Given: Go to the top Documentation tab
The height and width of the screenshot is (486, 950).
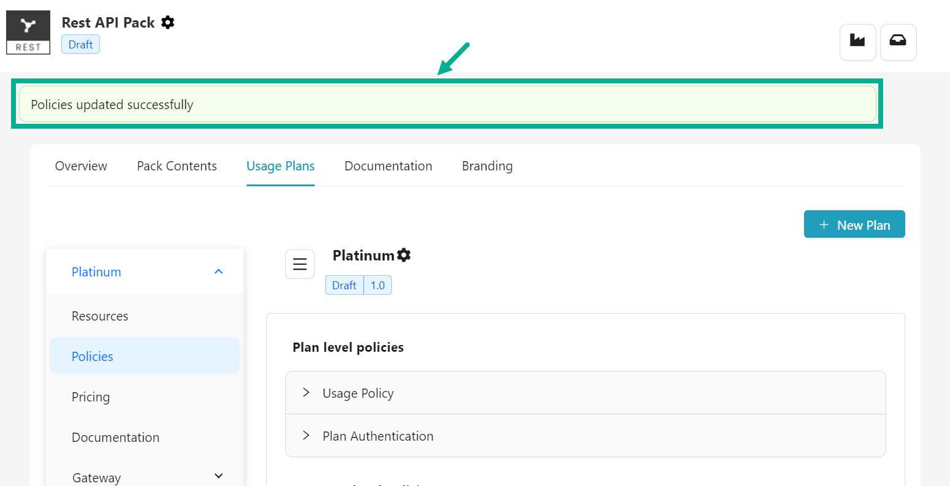Looking at the screenshot, I should [x=388, y=166].
